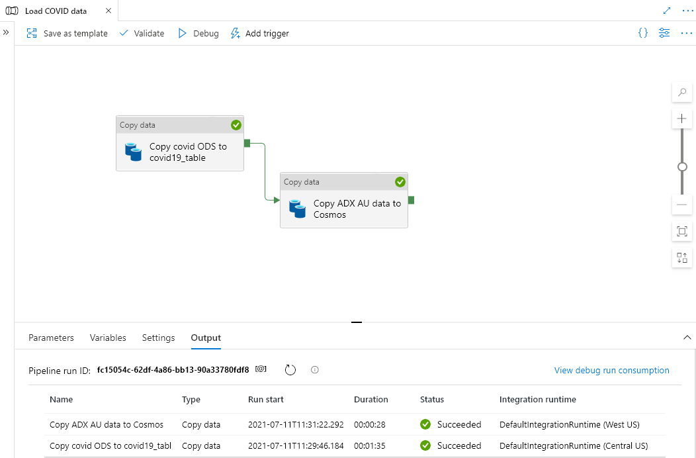The image size is (696, 458).
Task: Click the pipeline icon in Load COVID data tab
Action: click(x=11, y=11)
